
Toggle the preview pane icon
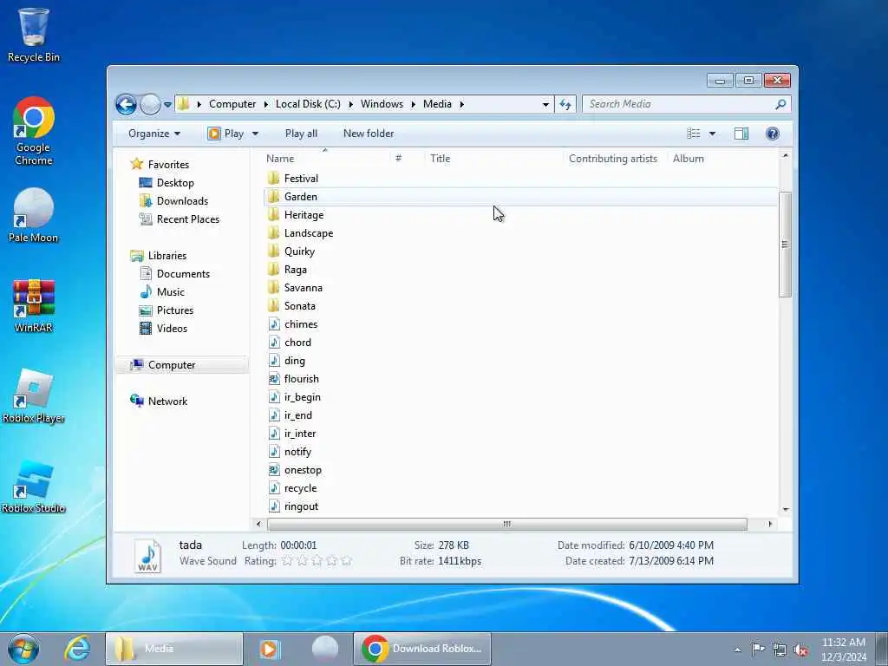point(741,134)
